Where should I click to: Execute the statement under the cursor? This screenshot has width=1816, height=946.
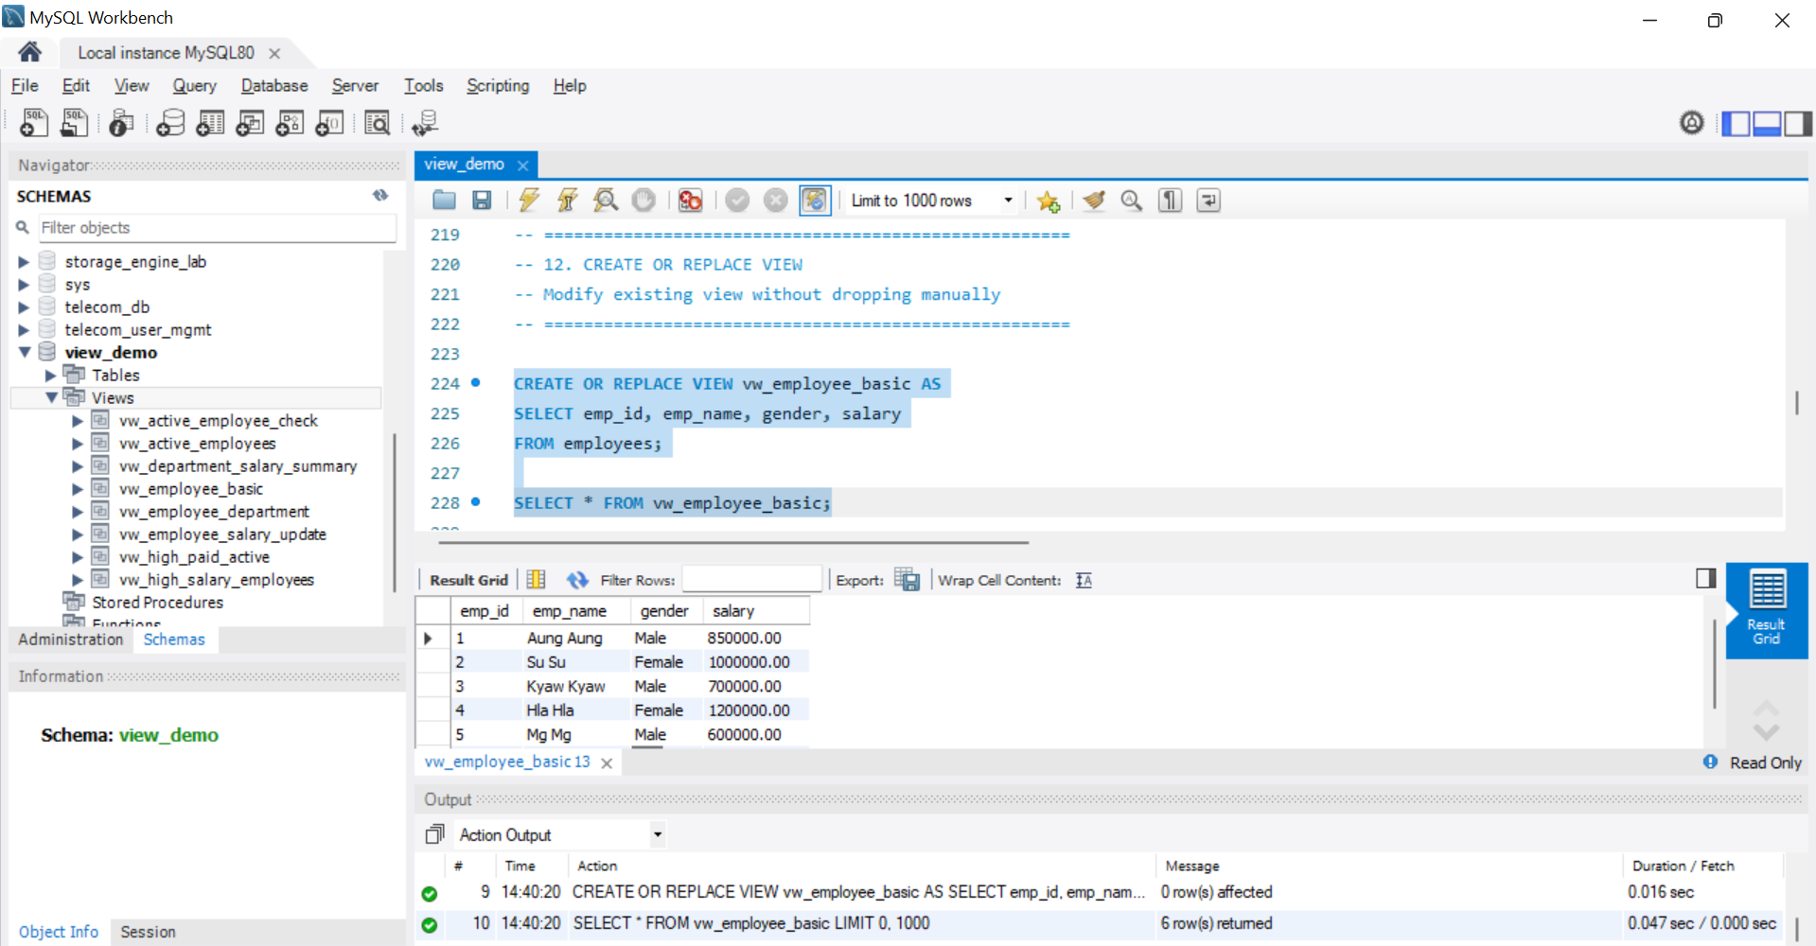click(x=568, y=201)
